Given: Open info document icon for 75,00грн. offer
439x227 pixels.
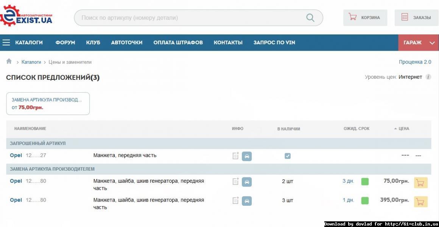Looking at the screenshot, I should coord(235,182).
